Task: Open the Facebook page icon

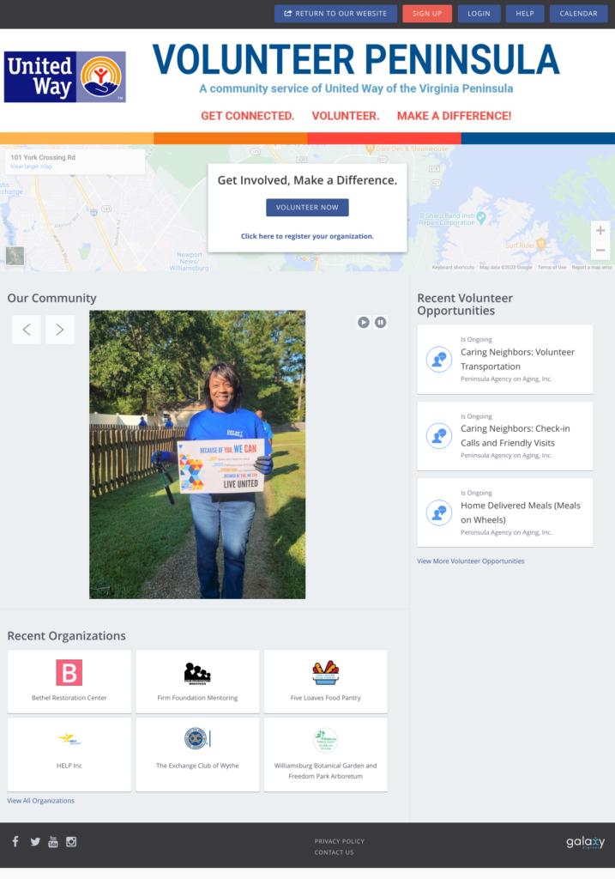Action: click(15, 841)
